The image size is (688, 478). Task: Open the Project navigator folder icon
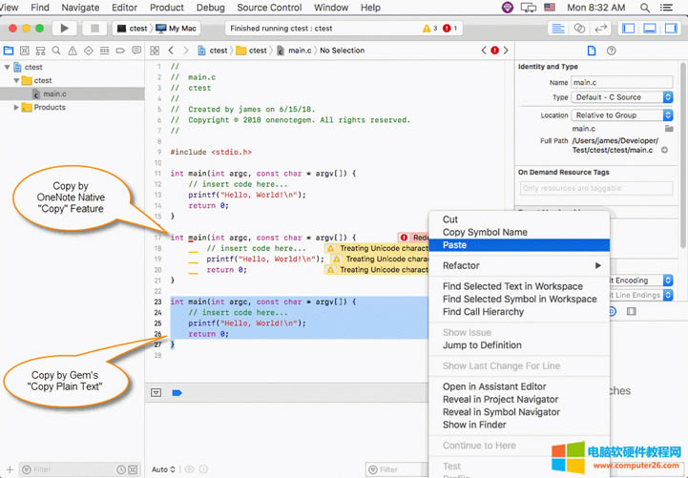(9, 51)
